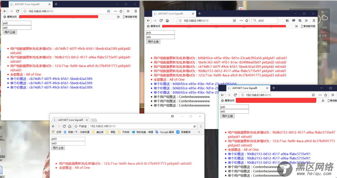The height and width of the screenshot is (178, 337).
Task: Open 应用 apps shortcut in Chrome bookmarks bar
Action: point(57,132)
